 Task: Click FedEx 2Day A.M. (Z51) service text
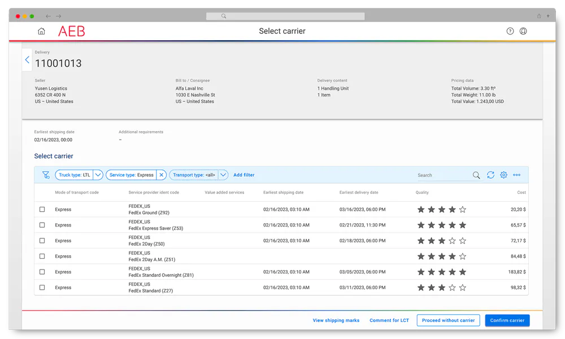pyautogui.click(x=151, y=259)
